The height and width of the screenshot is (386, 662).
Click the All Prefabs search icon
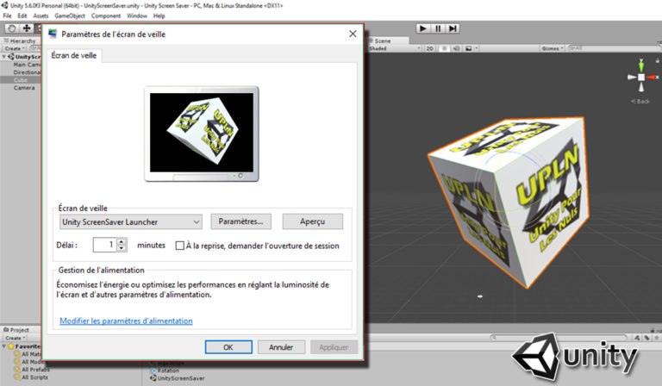click(17, 370)
